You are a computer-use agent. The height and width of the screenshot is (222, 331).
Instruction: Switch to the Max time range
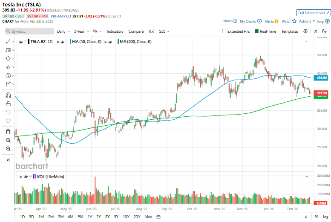(148, 217)
